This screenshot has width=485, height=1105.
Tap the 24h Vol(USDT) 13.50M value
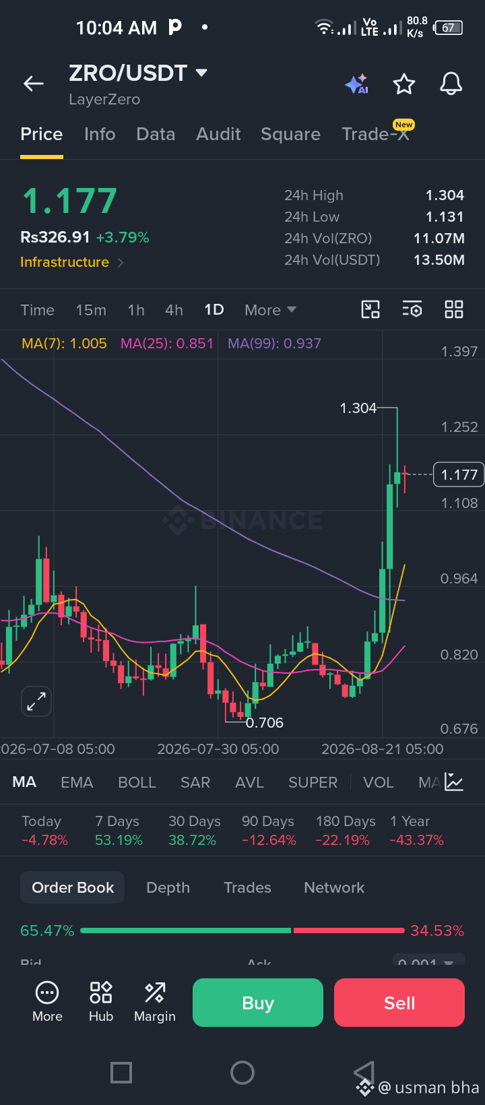tap(439, 260)
